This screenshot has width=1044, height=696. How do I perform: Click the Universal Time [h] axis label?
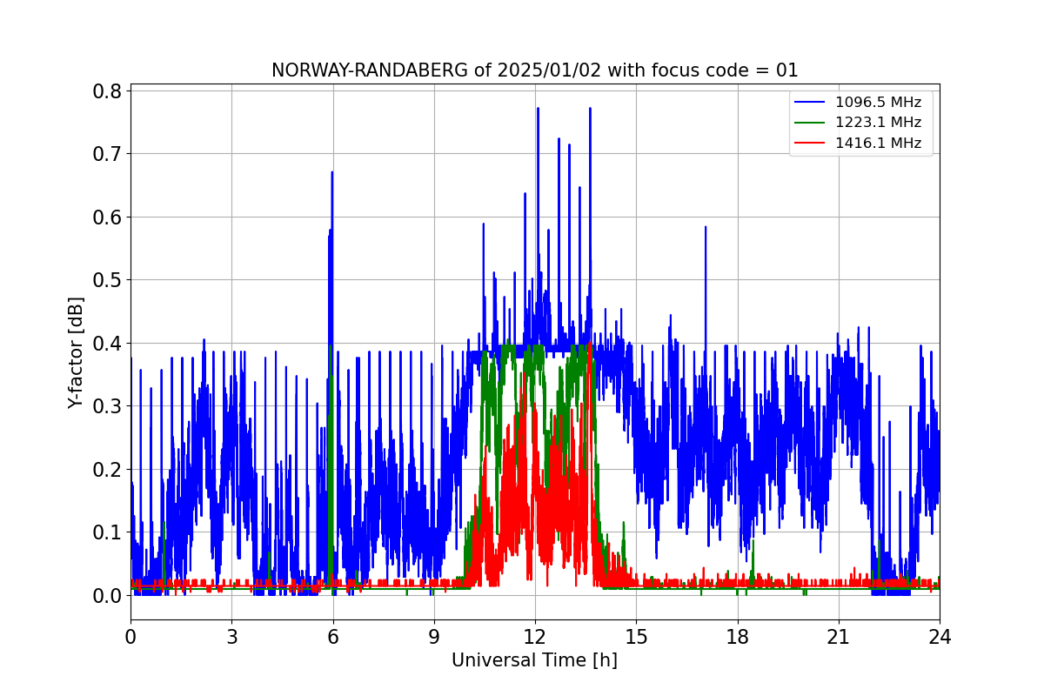534,660
